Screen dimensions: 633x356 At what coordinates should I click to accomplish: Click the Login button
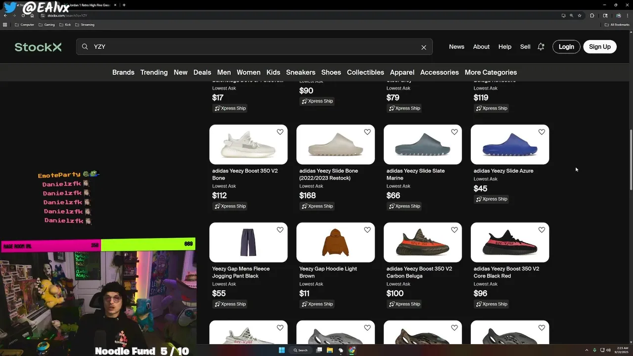click(x=566, y=46)
